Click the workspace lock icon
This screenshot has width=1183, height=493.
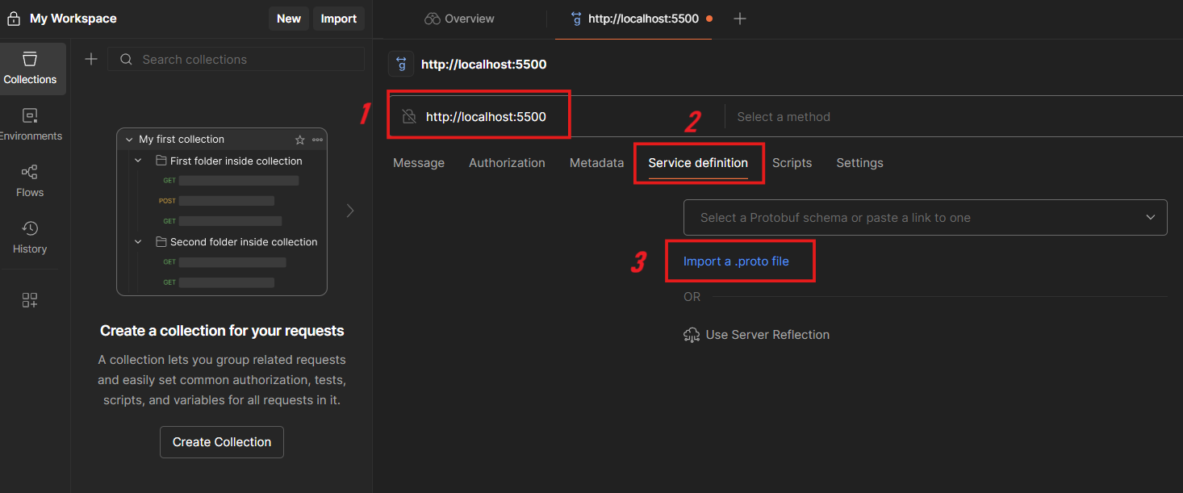14,19
